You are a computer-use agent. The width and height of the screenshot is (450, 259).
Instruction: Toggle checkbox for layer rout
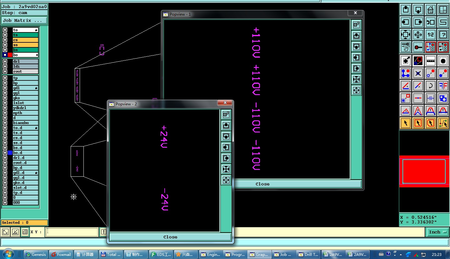point(5,71)
